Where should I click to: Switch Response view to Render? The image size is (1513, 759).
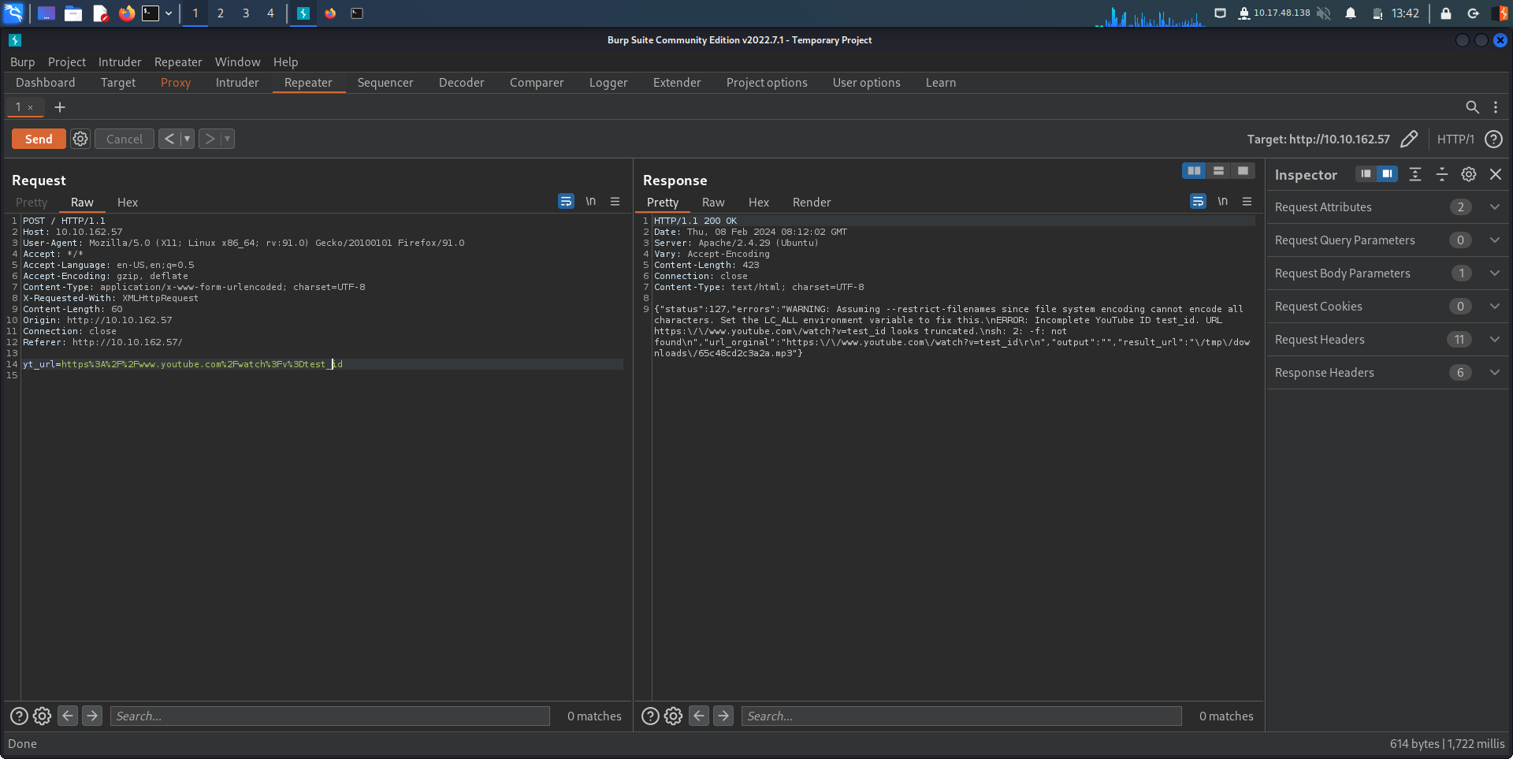[812, 203]
